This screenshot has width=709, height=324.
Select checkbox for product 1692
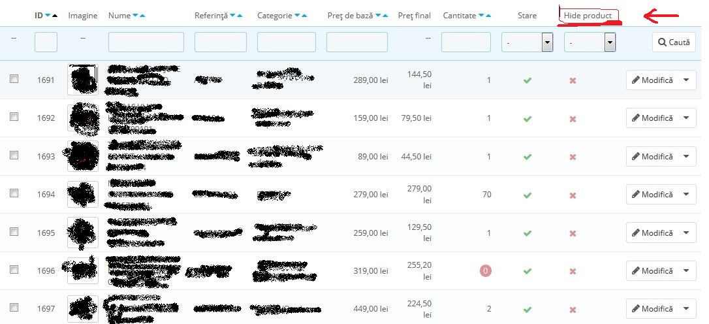click(x=14, y=117)
